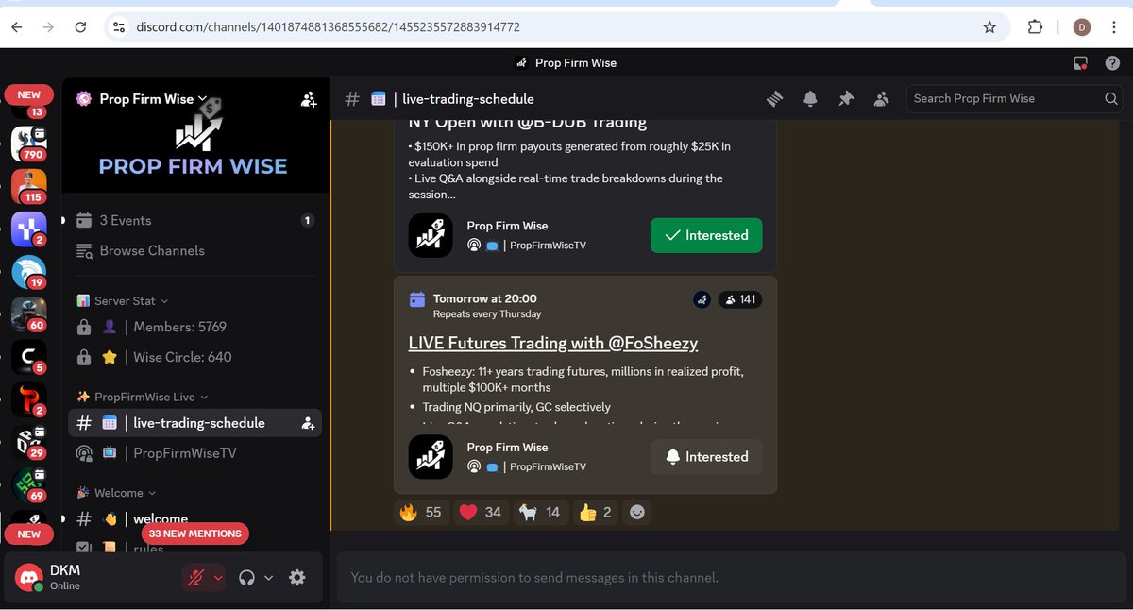Open the welcome channel
The width and height of the screenshot is (1133, 610).
pyautogui.click(x=194, y=518)
